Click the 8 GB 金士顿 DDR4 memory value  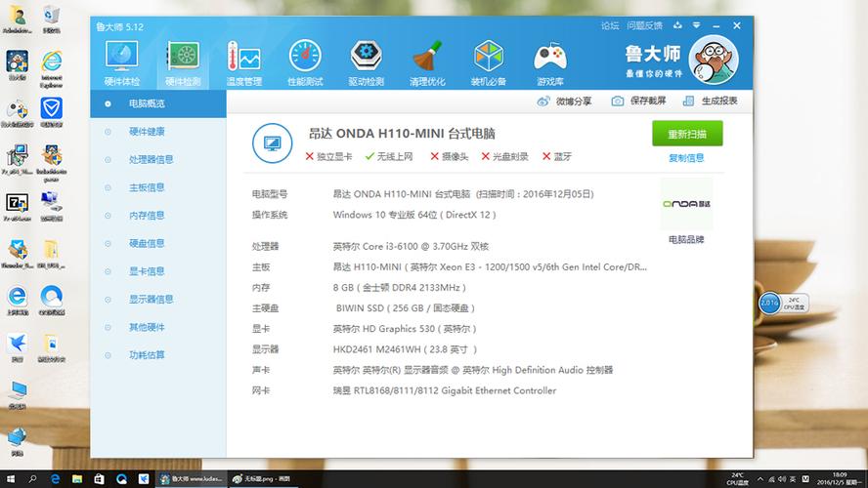point(399,288)
